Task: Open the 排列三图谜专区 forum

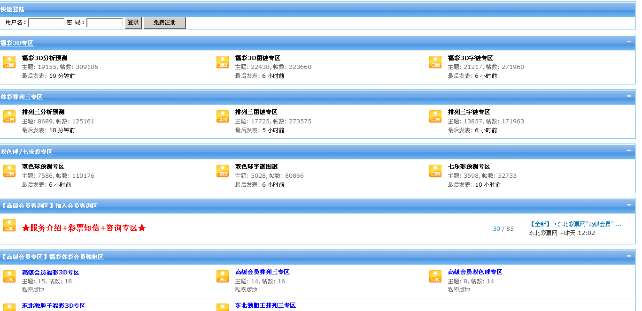Action: (x=256, y=112)
